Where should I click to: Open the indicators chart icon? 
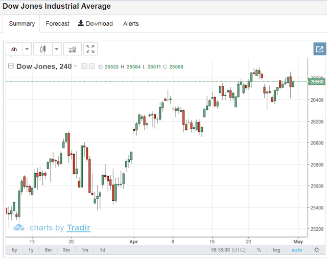click(73, 49)
